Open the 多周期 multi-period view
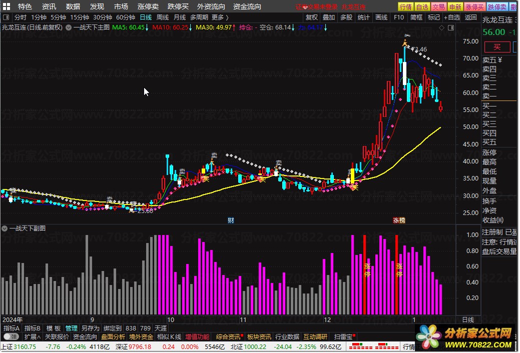 click(199, 17)
